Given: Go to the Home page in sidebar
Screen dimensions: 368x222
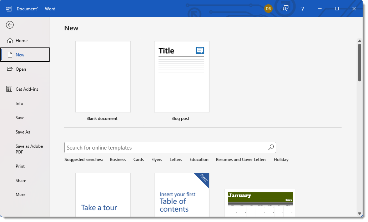Looking at the screenshot, I should [25, 41].
